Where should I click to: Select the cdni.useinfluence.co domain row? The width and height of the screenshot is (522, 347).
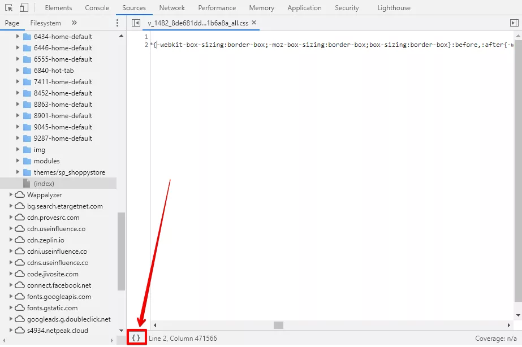coord(58,251)
